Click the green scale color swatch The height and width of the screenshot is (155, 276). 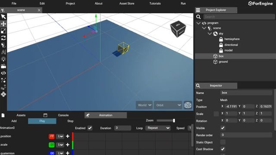tap(52, 145)
